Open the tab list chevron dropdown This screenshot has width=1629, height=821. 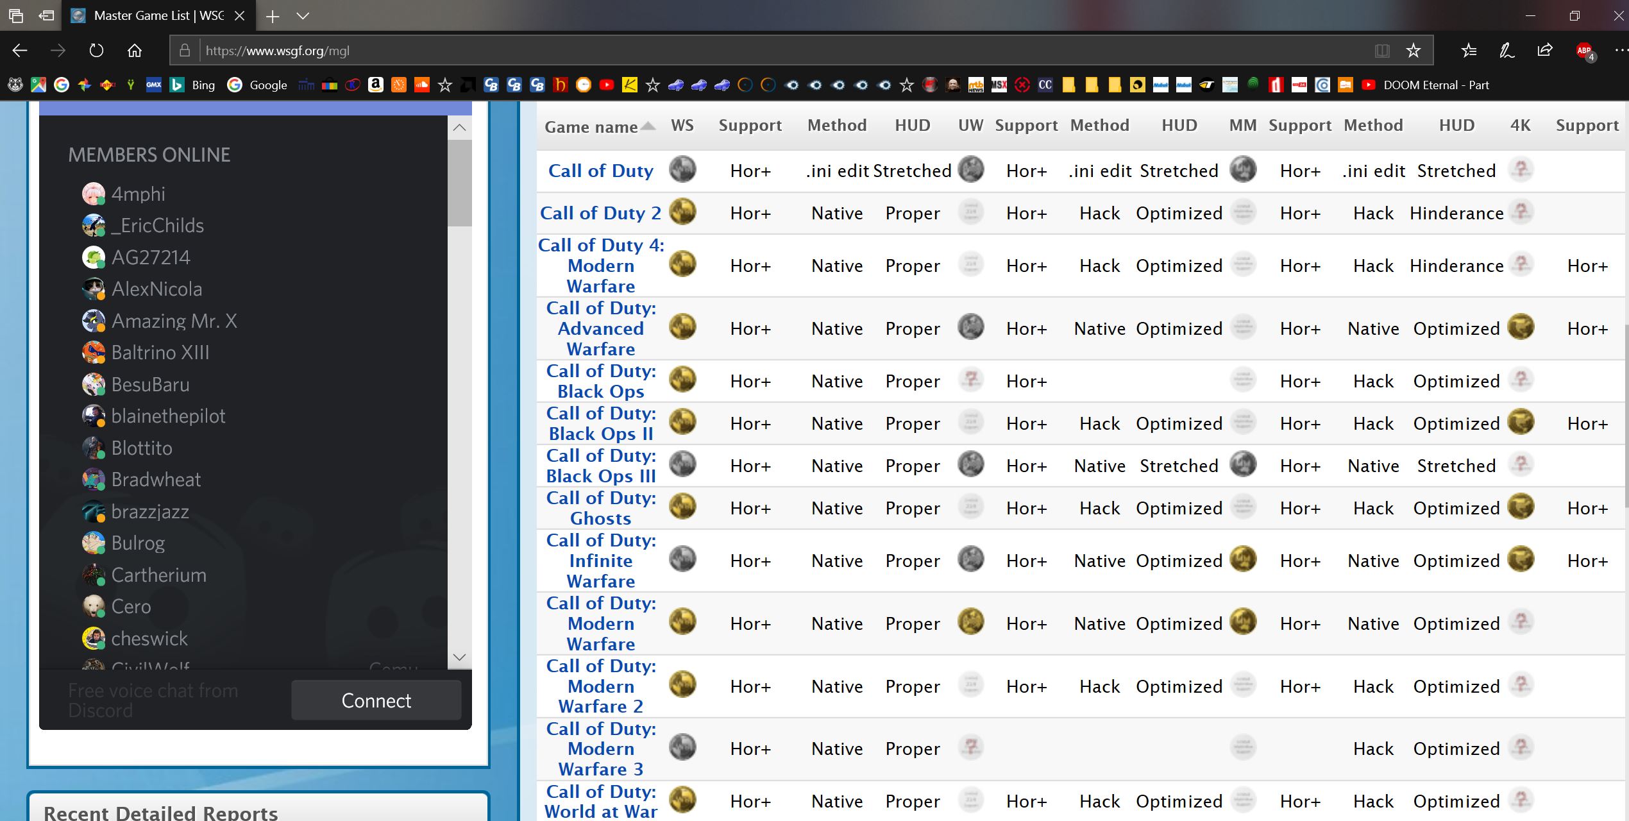tap(303, 16)
